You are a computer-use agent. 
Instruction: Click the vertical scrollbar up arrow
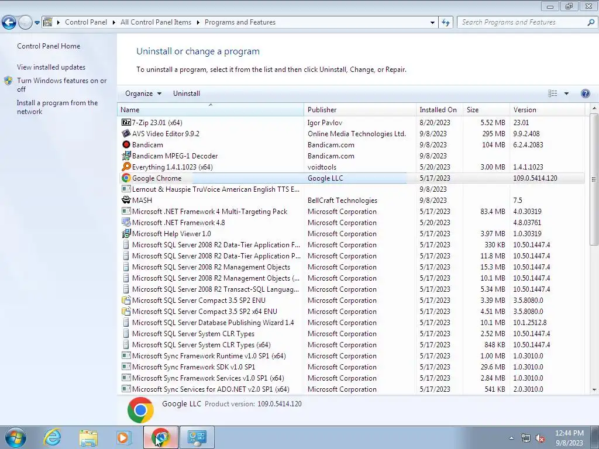(x=594, y=109)
